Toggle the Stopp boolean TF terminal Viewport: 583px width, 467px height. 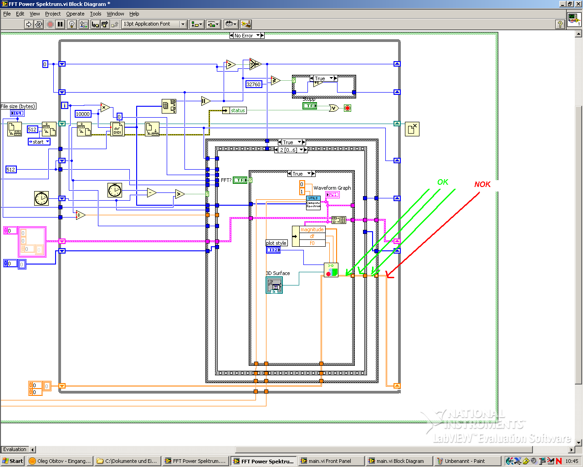310,106
